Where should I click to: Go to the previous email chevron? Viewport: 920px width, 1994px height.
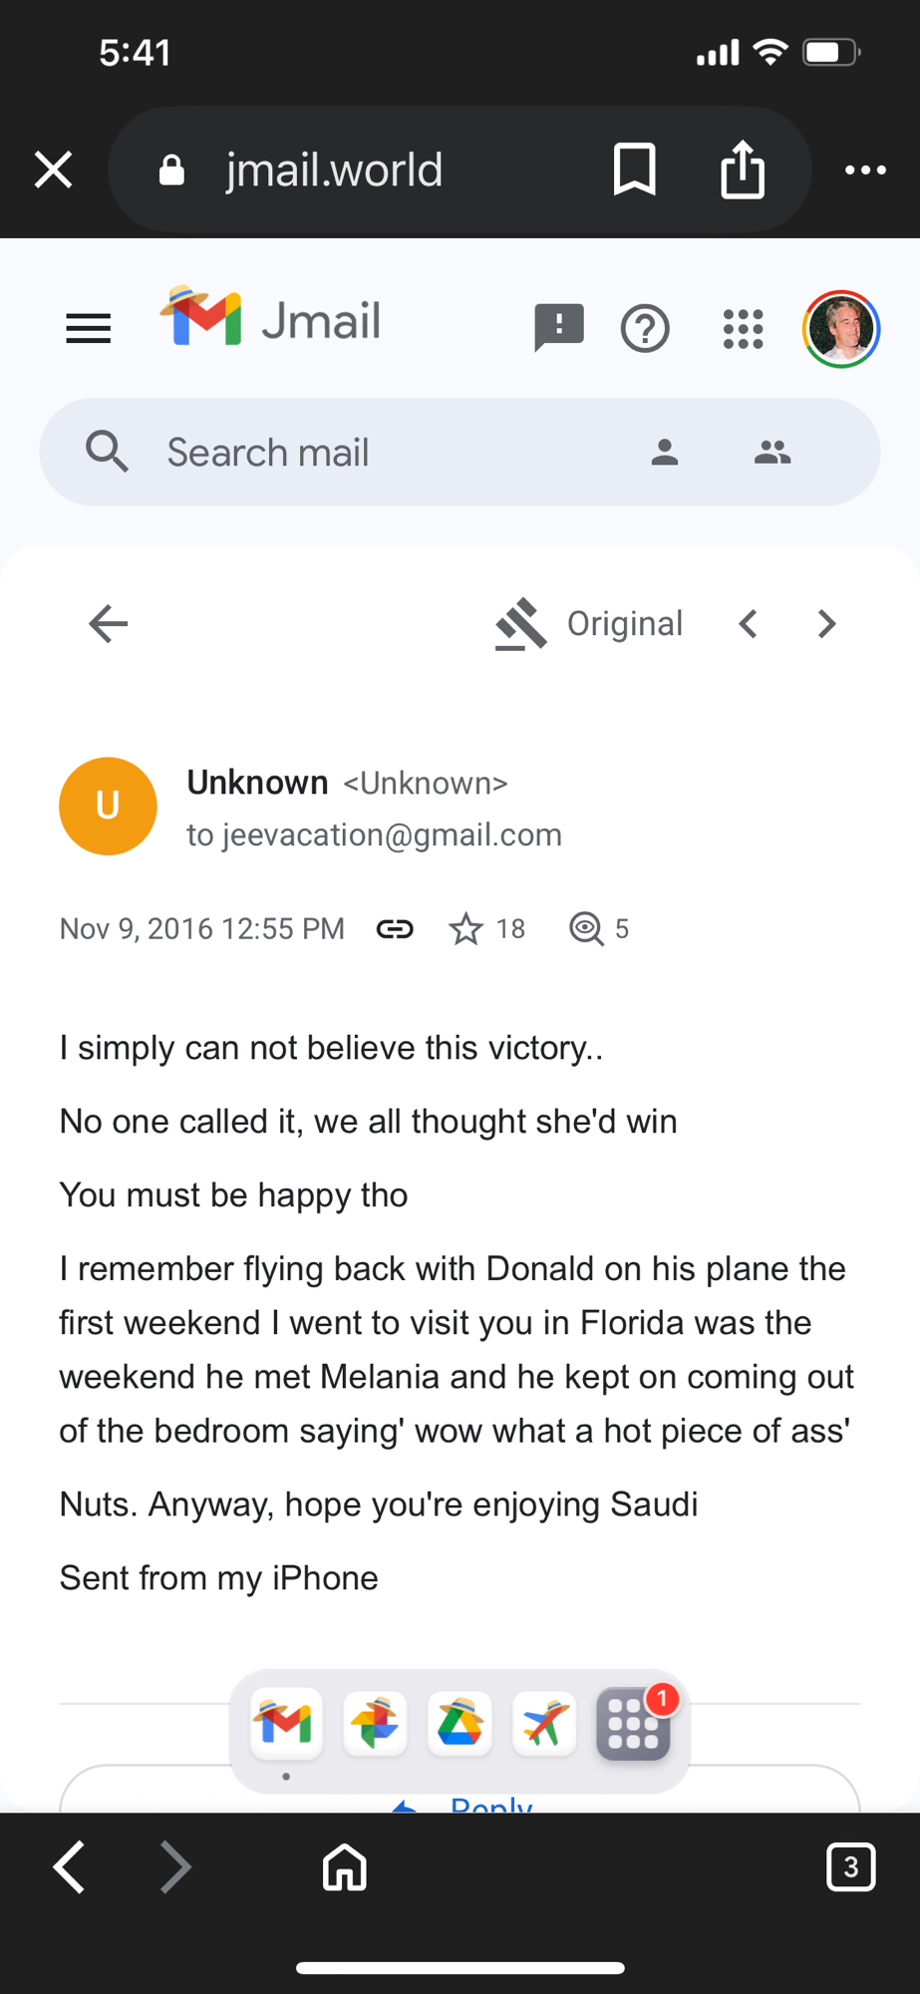pyautogui.click(x=749, y=624)
